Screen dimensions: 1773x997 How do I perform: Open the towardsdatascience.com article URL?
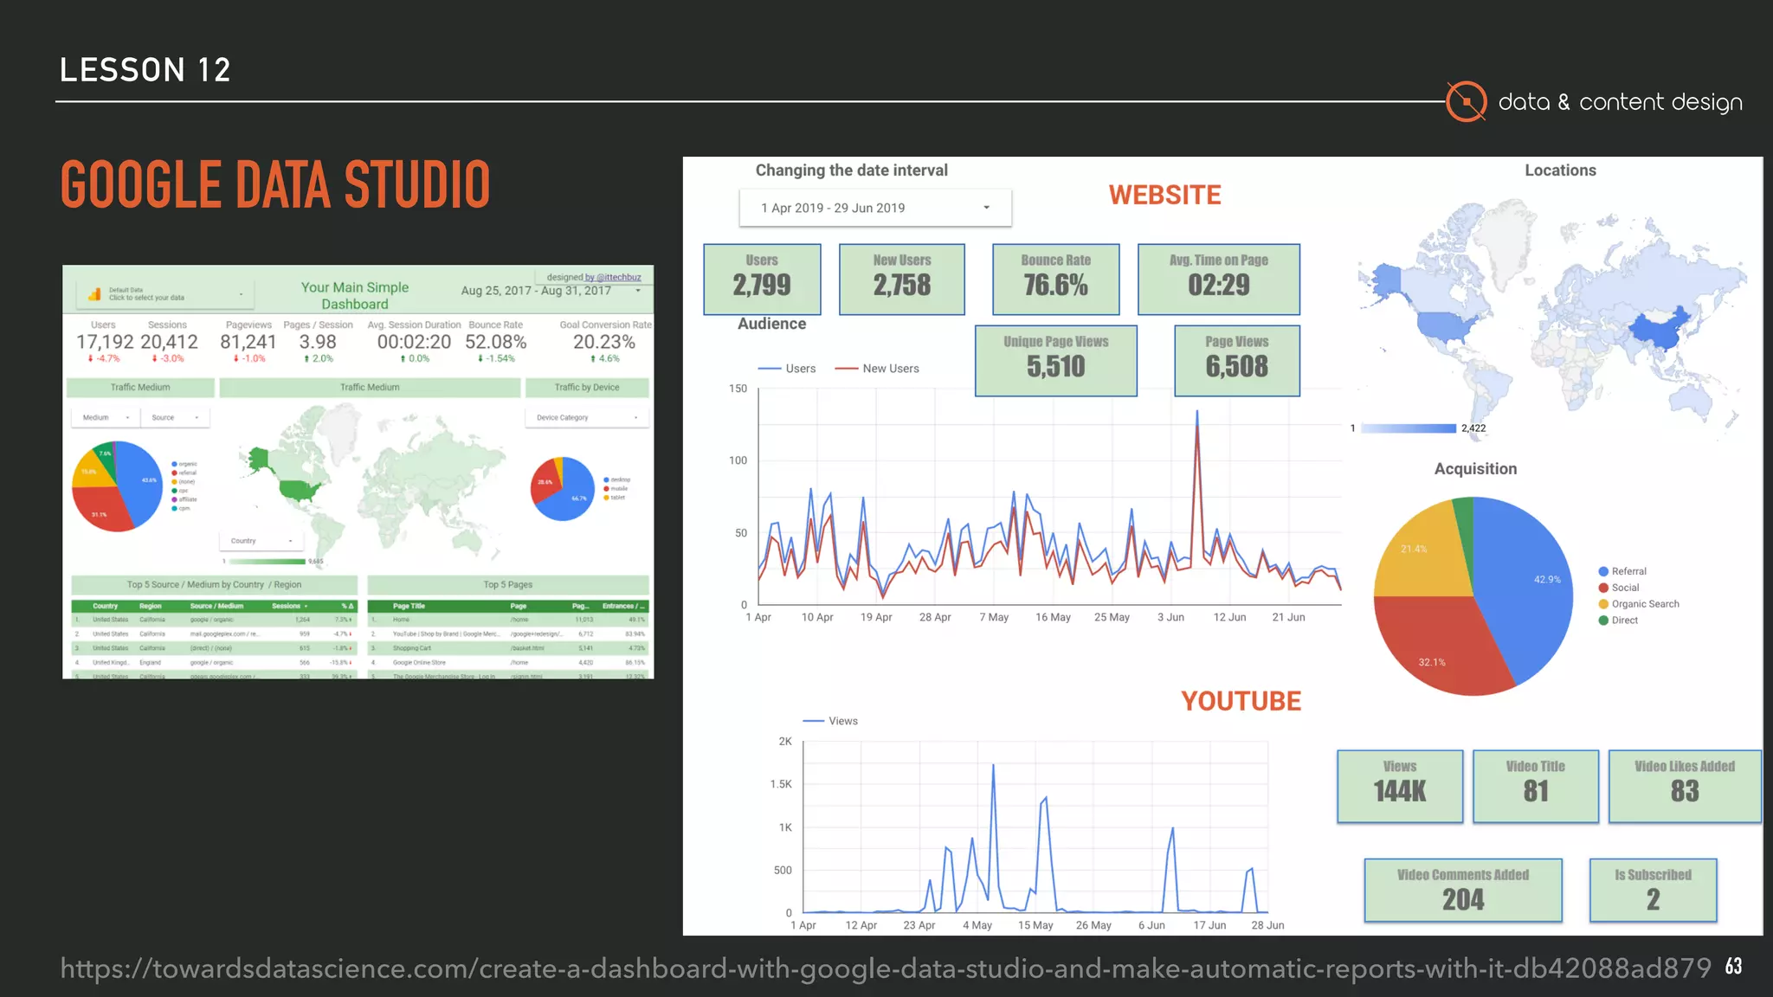886,968
